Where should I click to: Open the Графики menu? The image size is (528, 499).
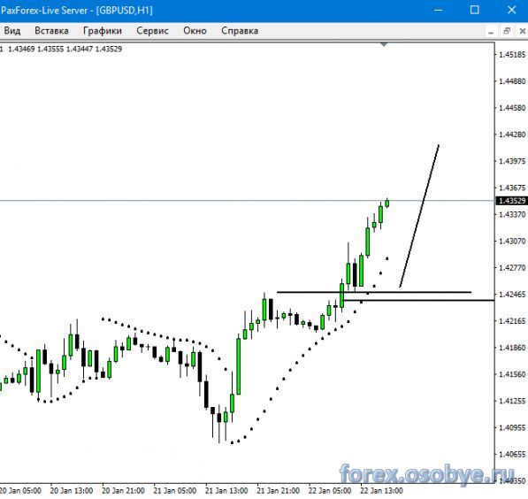[103, 31]
